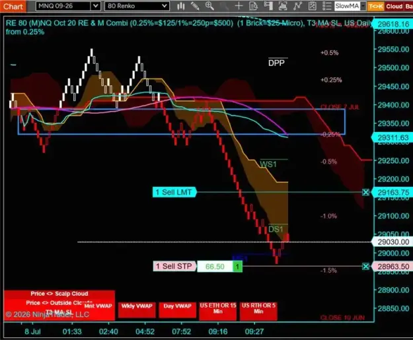Viewport: 413px width, 340px height.
Task: Toggle the US ETH OR 15 Min button
Action: pos(218,310)
